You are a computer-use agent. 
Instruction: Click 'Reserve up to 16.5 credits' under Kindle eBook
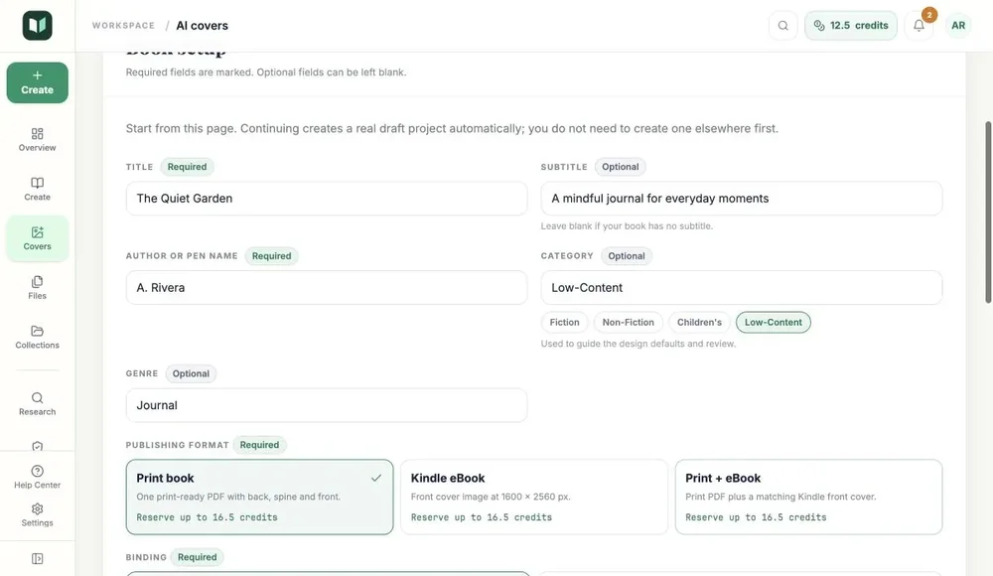[482, 517]
